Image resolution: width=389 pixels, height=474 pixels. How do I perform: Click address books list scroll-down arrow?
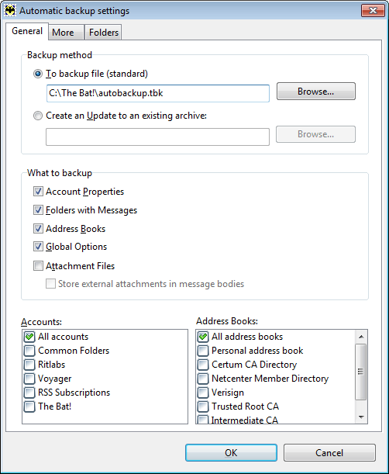coord(361,417)
